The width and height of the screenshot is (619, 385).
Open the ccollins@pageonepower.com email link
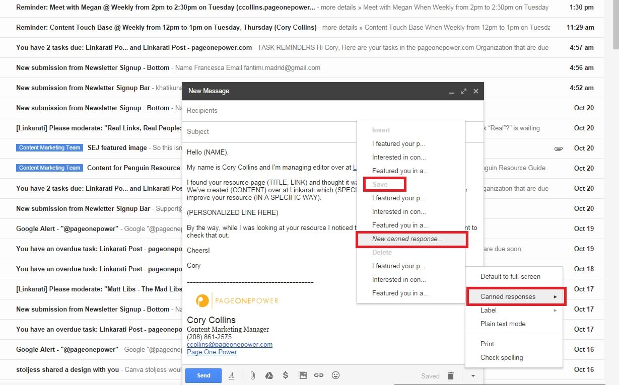coord(230,345)
